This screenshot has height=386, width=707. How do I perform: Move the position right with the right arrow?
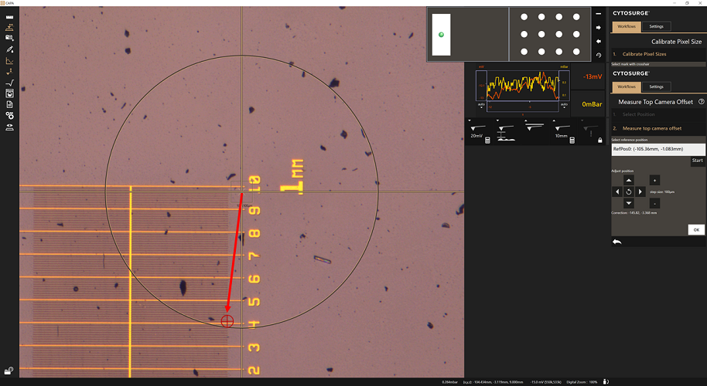pyautogui.click(x=640, y=191)
